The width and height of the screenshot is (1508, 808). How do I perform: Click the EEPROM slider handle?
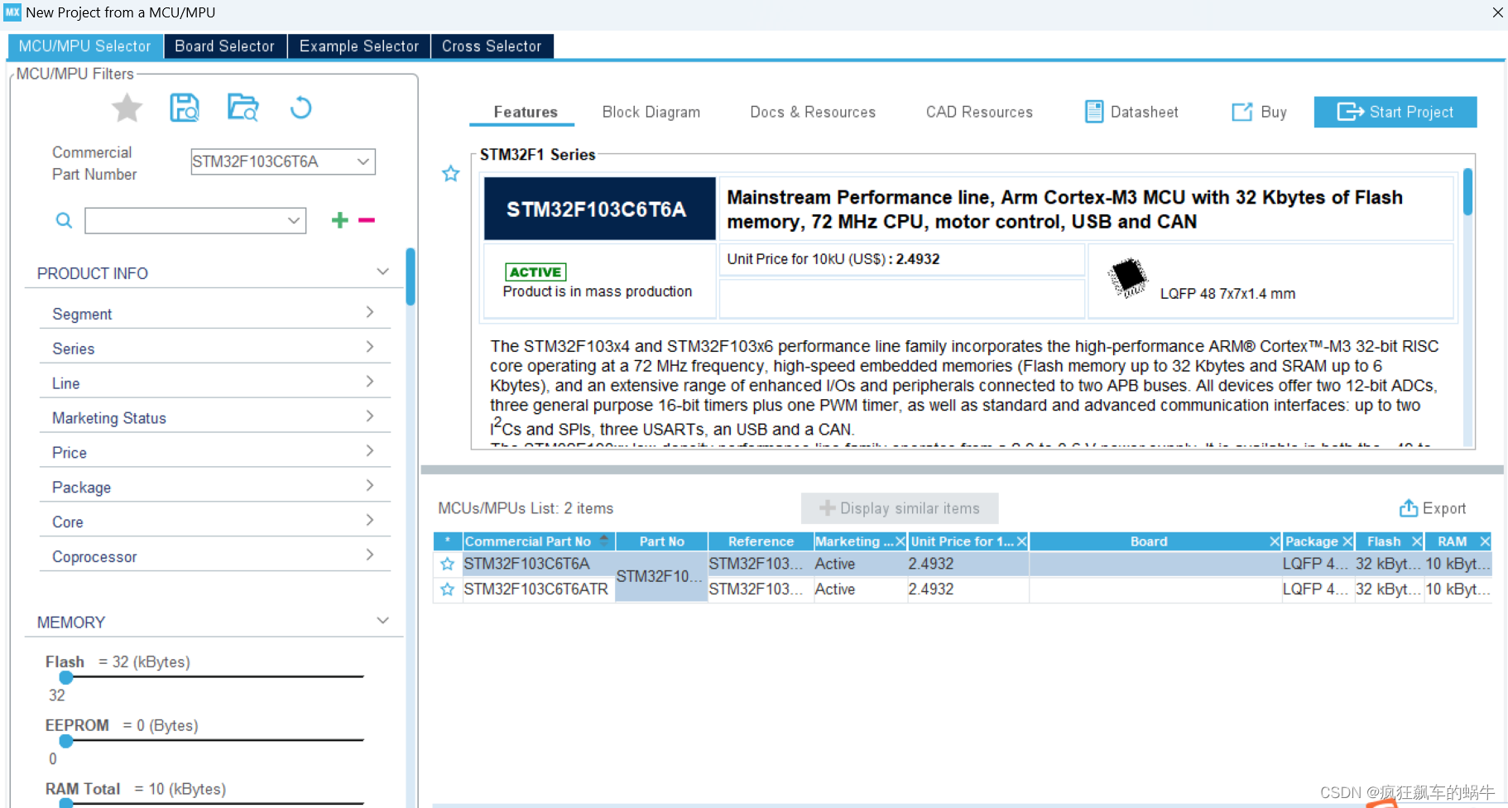tap(66, 741)
